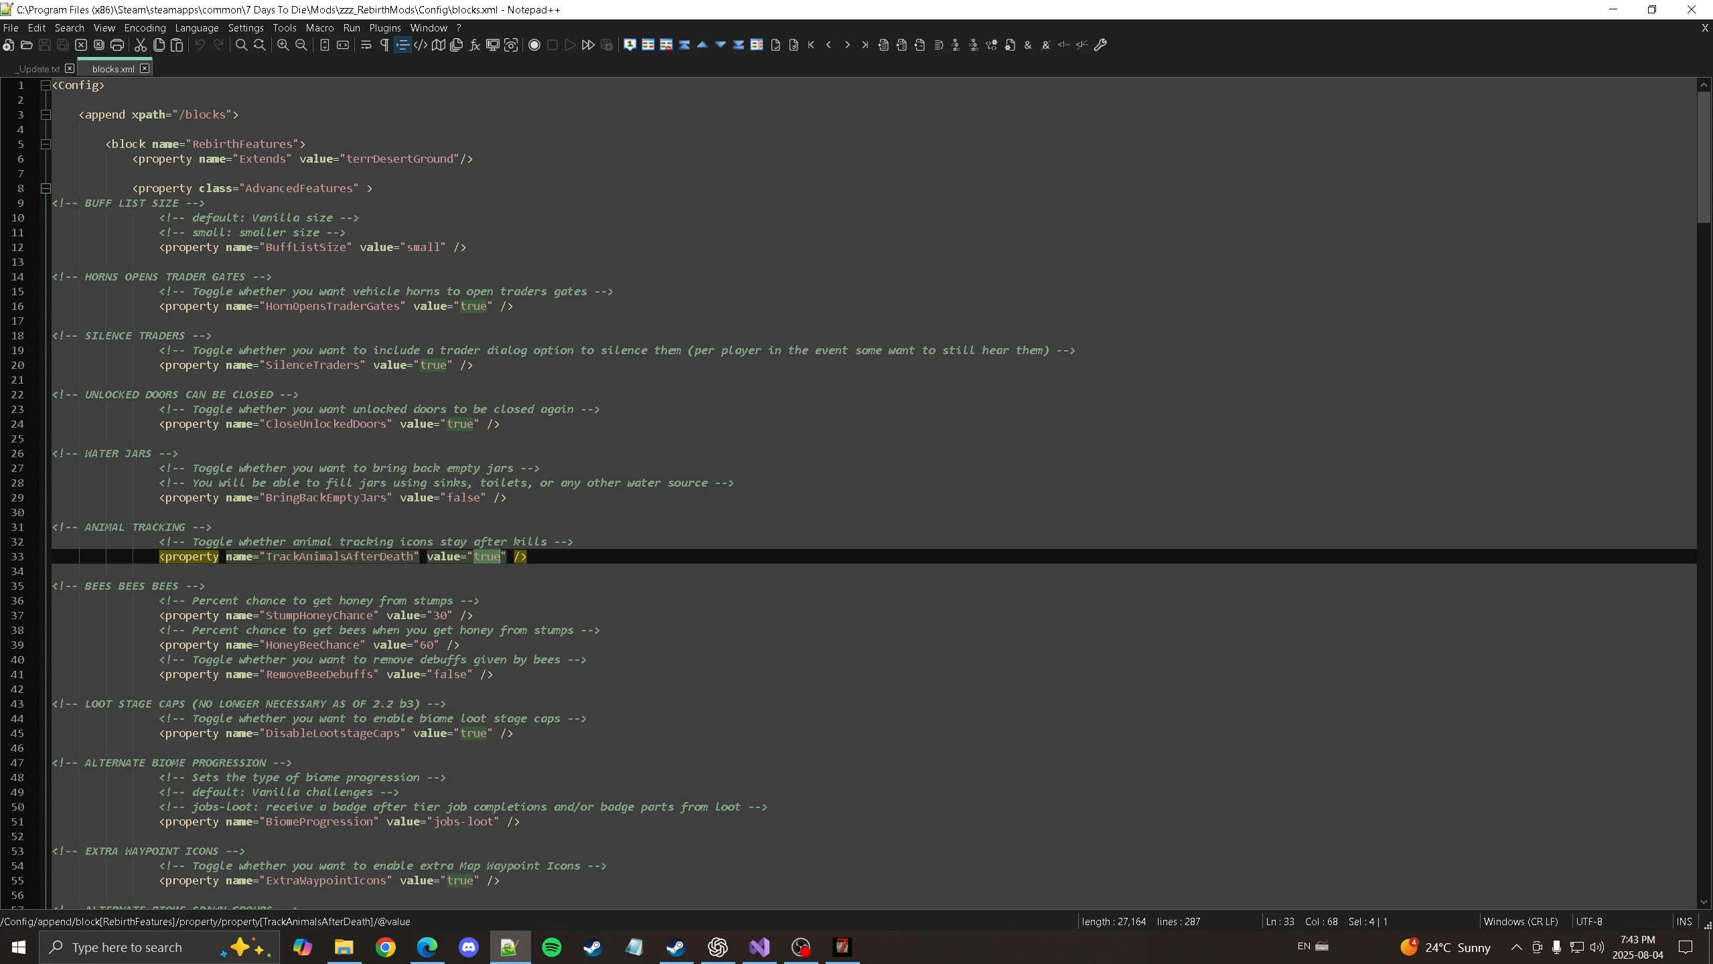Click the XML Tools pretty print icon

coord(884,45)
